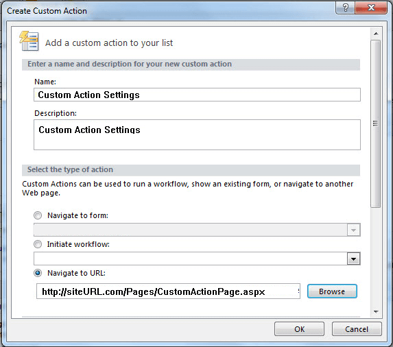Click the vertical scrollbar thumb
The height and width of the screenshot is (347, 393).
[x=375, y=123]
